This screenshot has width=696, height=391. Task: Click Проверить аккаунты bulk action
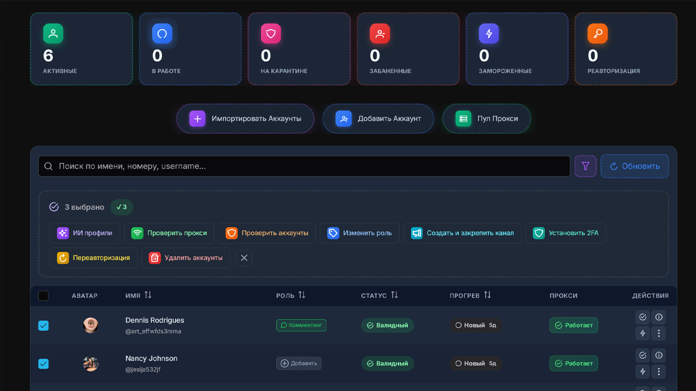click(x=267, y=233)
